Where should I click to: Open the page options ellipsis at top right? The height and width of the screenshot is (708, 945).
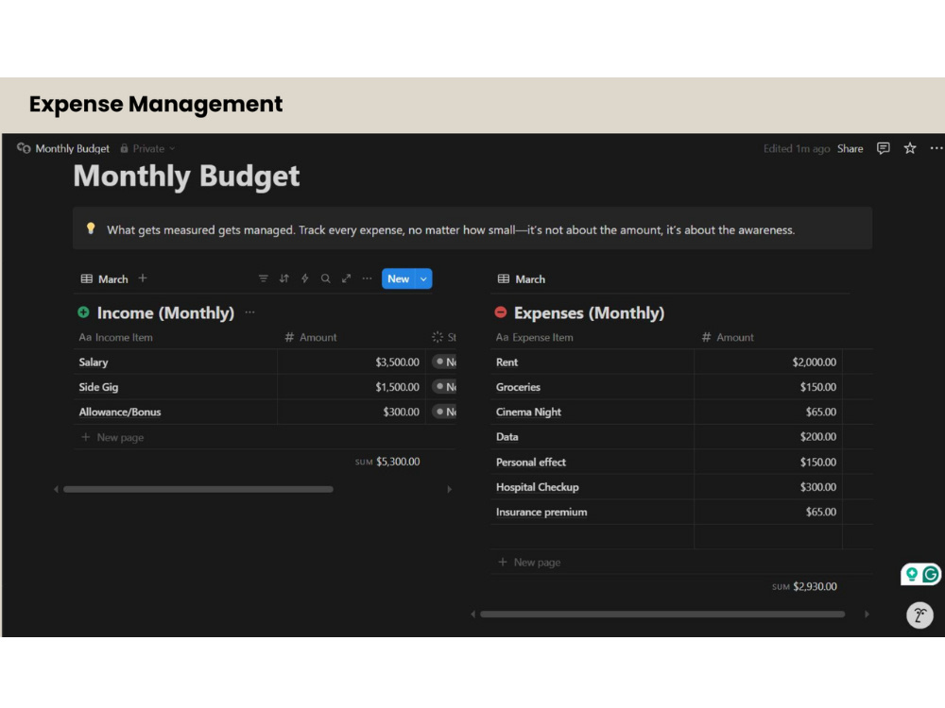pyautogui.click(x=936, y=148)
